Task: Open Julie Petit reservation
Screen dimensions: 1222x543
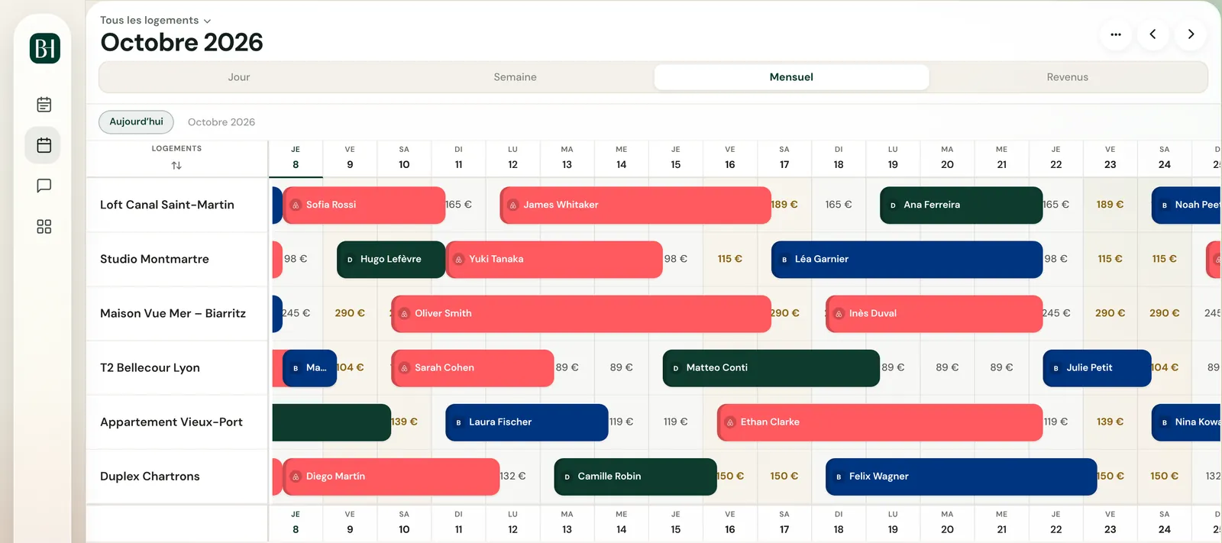Action: tap(1097, 368)
